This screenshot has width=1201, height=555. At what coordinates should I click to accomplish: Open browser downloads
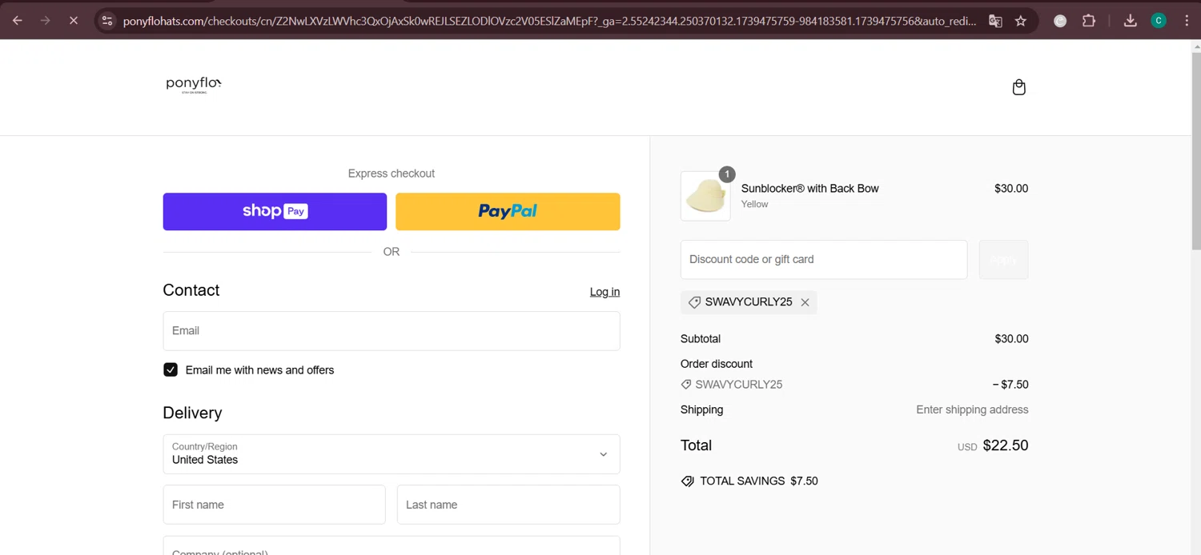1130,21
